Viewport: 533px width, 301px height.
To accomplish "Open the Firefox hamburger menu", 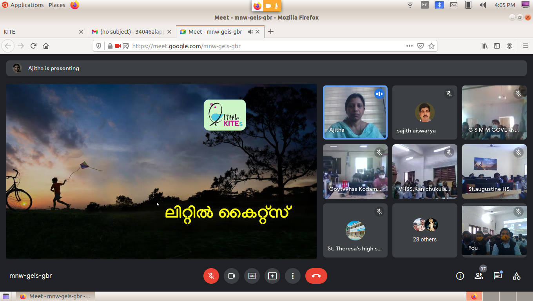I will point(526,46).
